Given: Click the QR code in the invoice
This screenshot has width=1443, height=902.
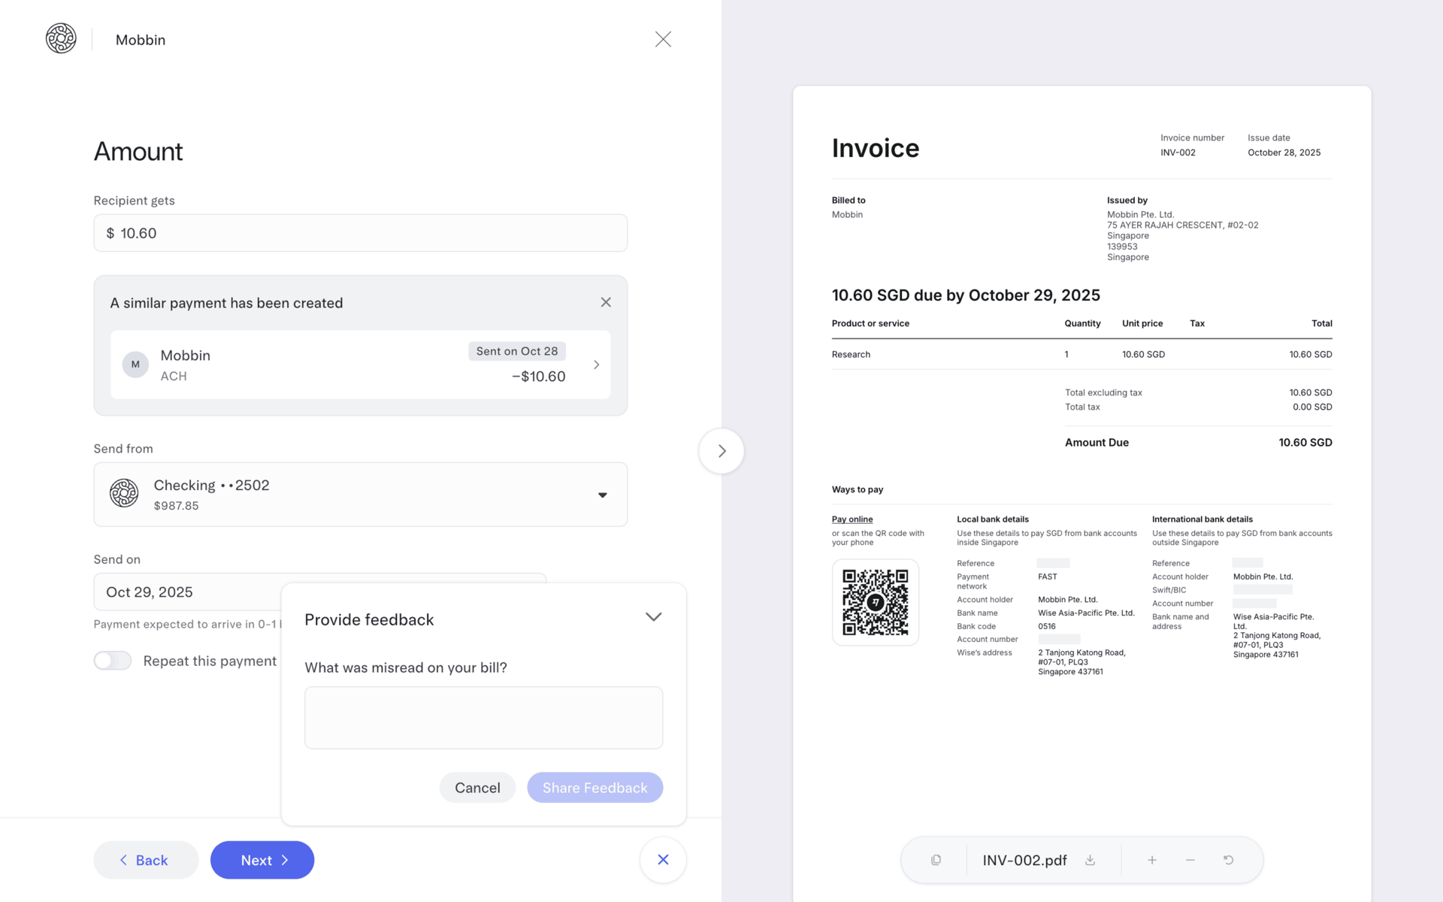Looking at the screenshot, I should click(875, 602).
